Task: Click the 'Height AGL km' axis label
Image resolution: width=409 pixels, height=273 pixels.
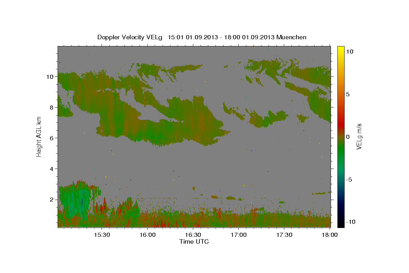Action: click(x=39, y=136)
